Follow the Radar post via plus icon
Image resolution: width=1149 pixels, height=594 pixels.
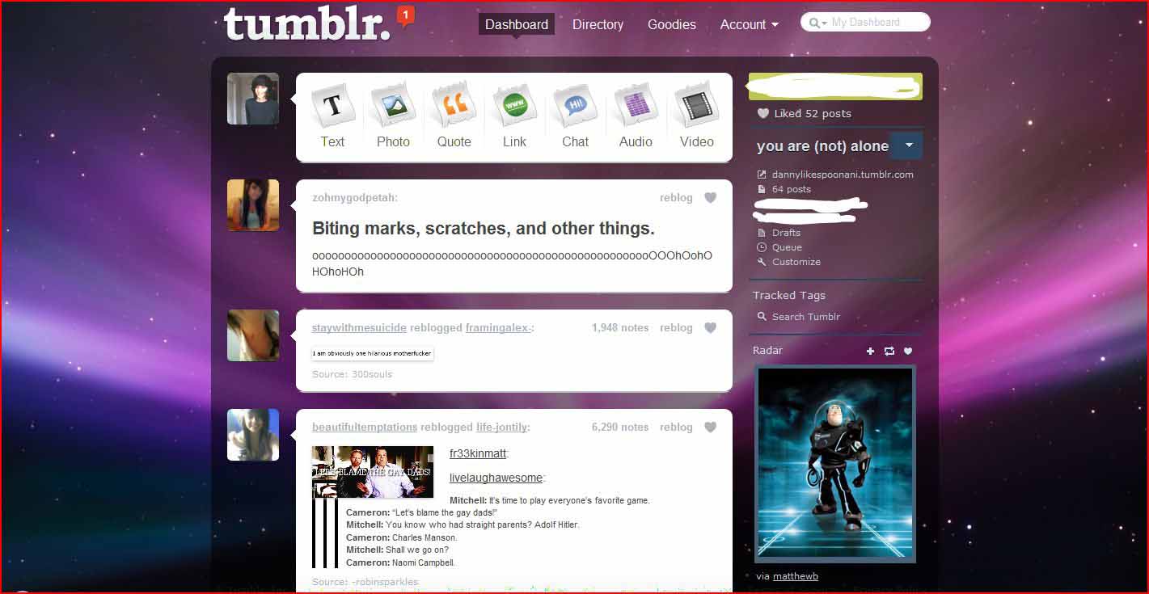(869, 351)
